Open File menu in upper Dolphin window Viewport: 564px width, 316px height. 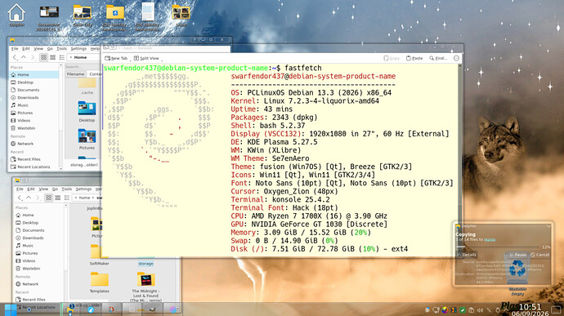coord(15,48)
